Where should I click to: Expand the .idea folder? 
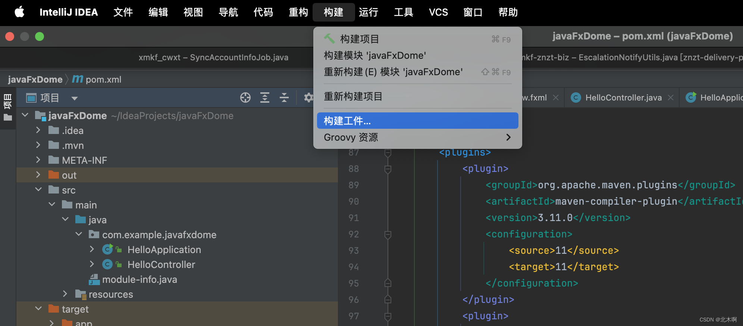38,130
